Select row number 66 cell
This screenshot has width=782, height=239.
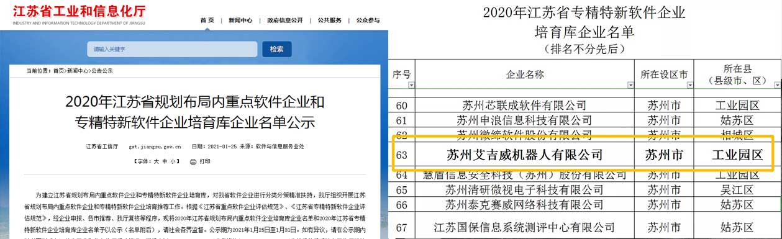point(402,204)
